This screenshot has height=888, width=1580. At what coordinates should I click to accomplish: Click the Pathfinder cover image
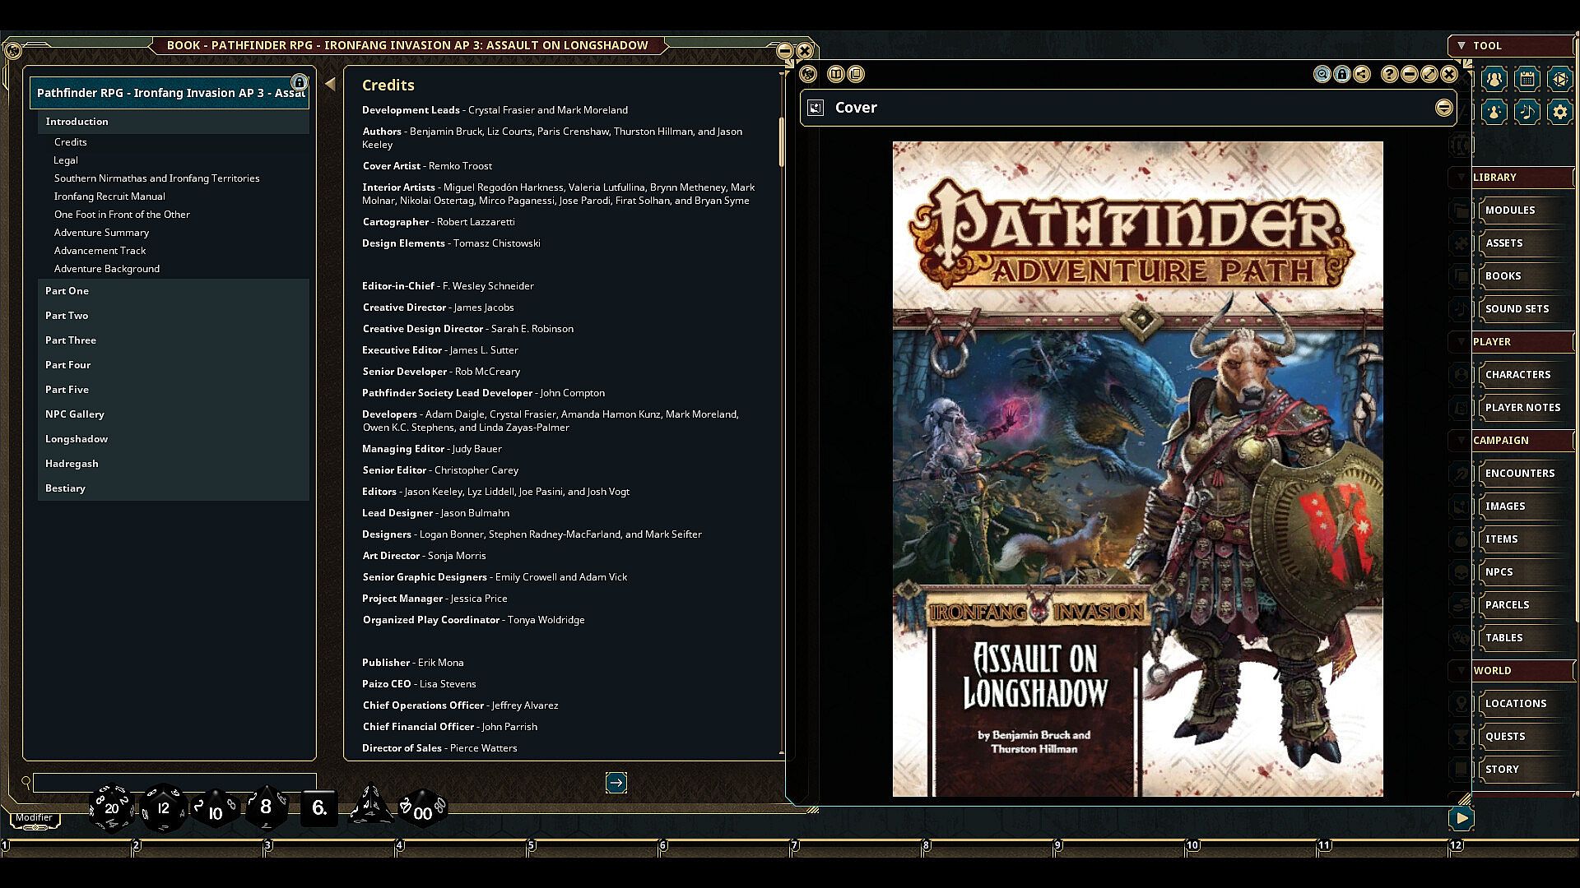1137,469
